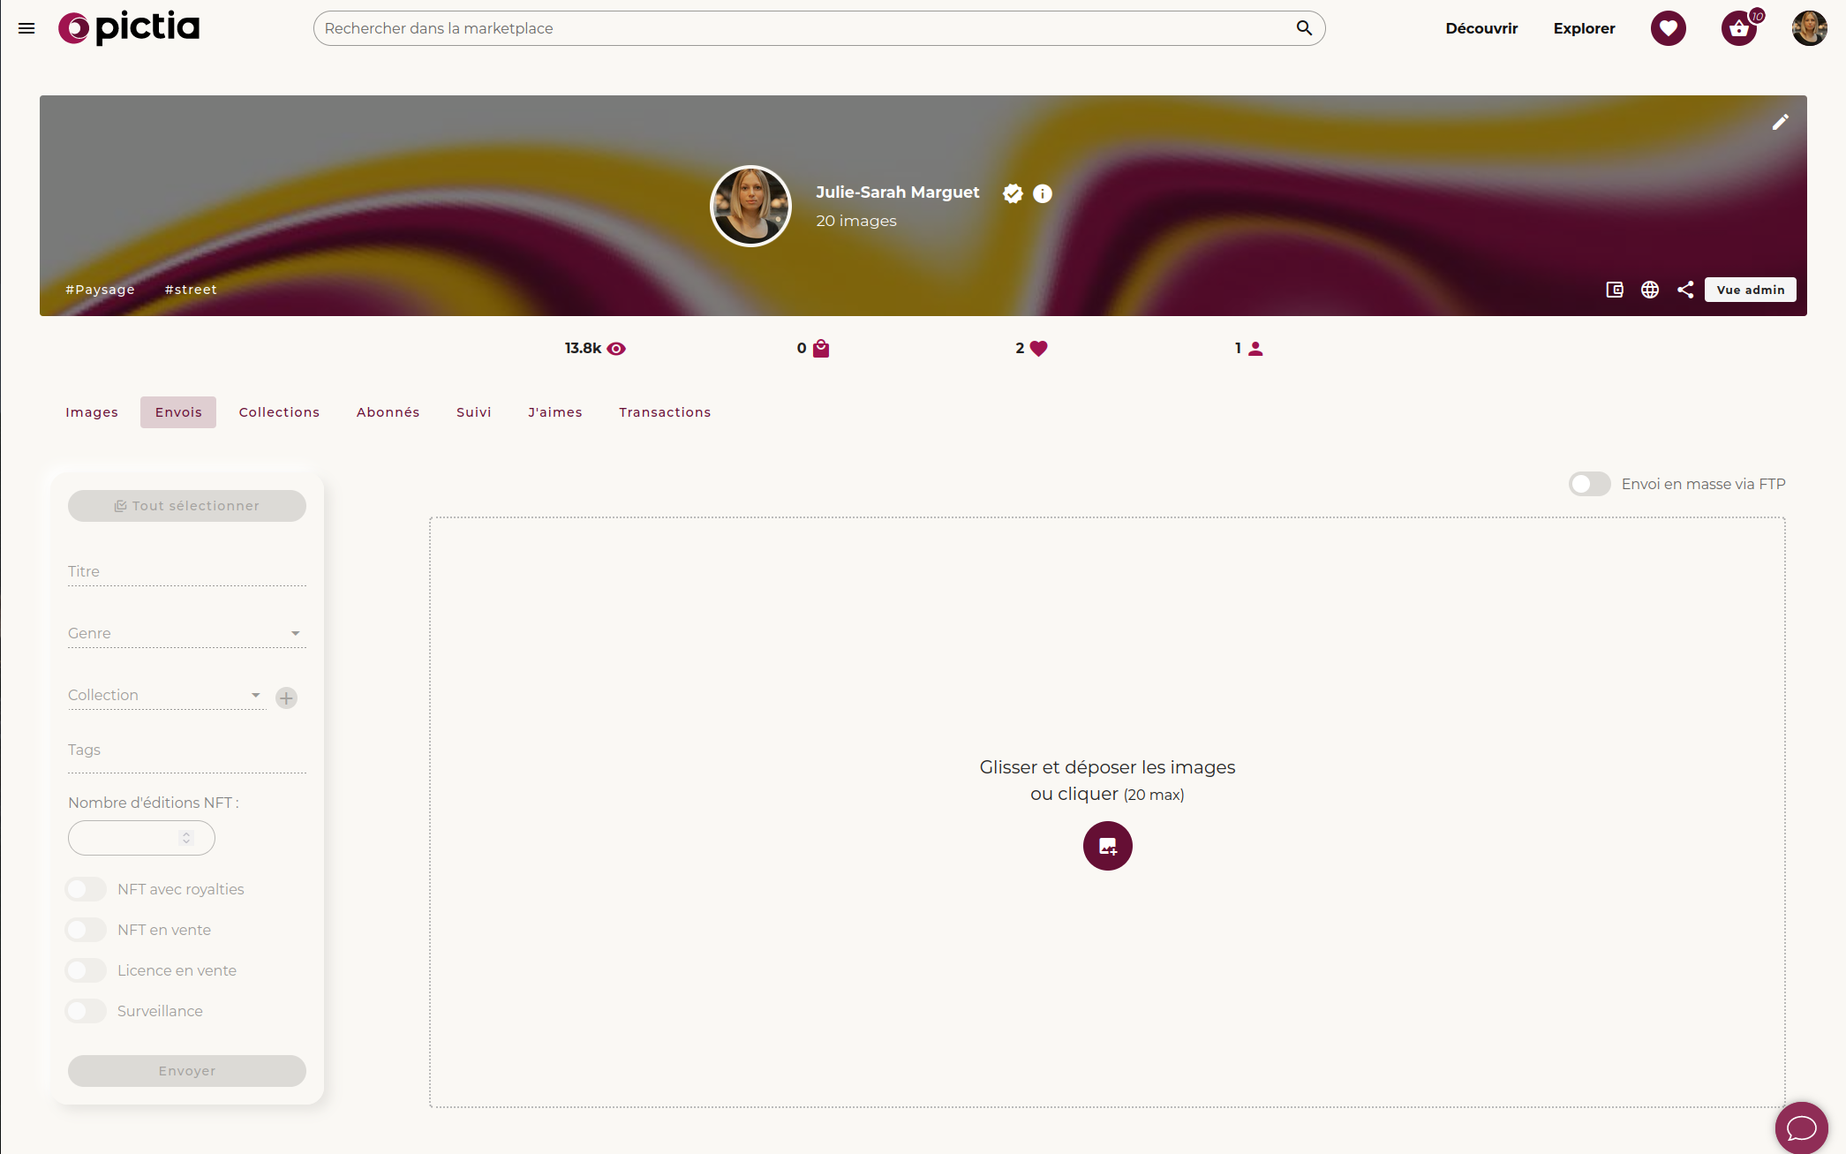
Task: Click the Découvrir link
Action: pos(1481,28)
